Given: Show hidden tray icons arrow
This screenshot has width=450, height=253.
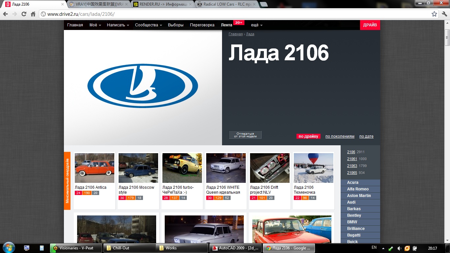Looking at the screenshot, I should coord(383,248).
